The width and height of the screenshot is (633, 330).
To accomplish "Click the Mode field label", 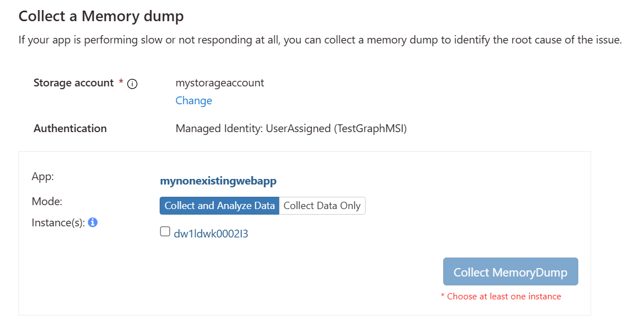I will coord(47,201).
